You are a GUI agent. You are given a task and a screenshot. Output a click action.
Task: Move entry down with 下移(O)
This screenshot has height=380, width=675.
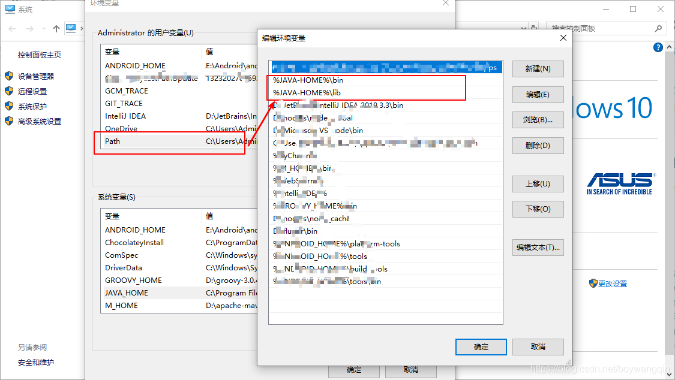[x=538, y=209]
